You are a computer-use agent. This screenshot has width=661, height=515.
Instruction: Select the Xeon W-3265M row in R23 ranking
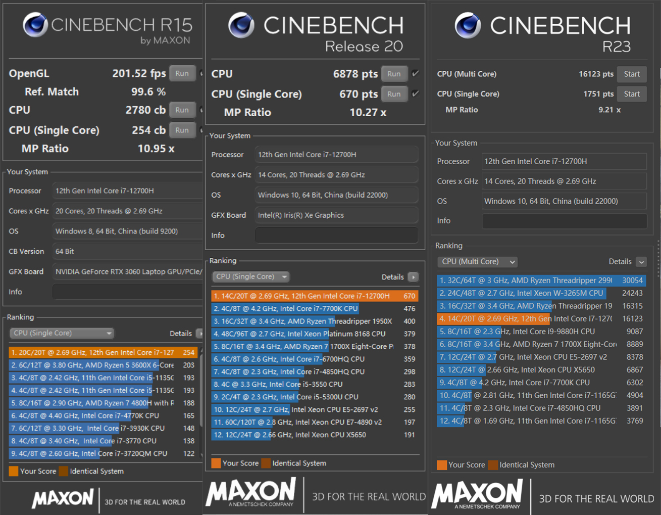coord(541,293)
